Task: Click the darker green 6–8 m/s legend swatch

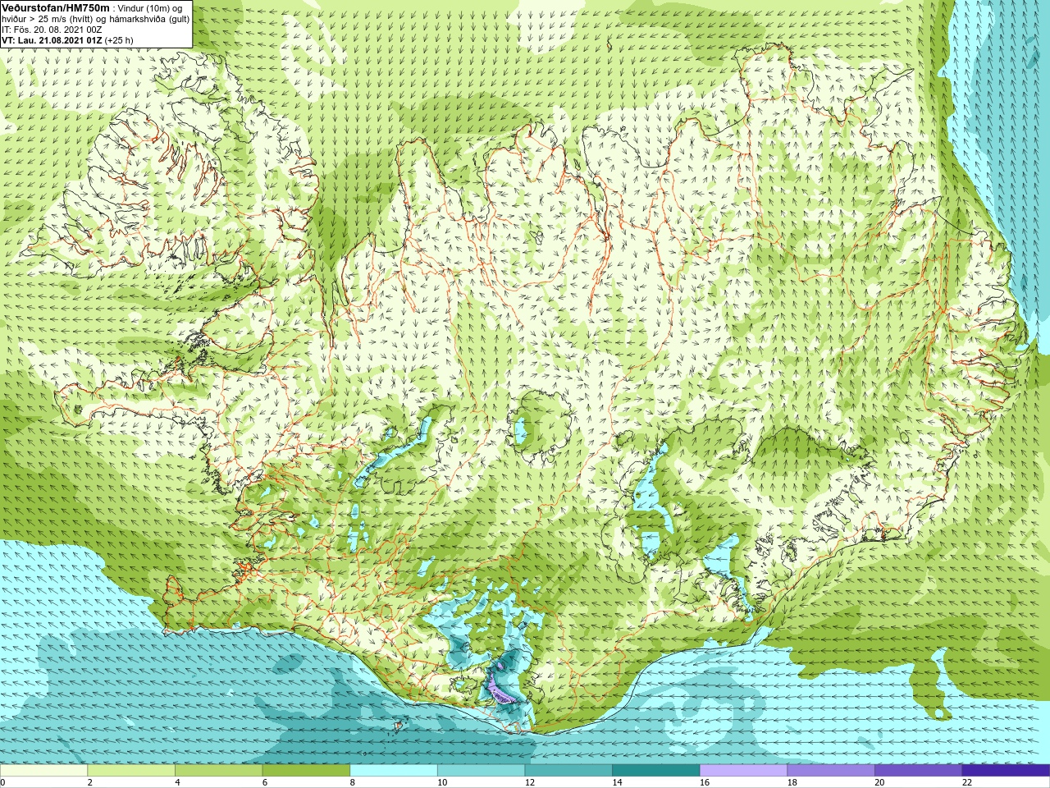Action: (306, 771)
